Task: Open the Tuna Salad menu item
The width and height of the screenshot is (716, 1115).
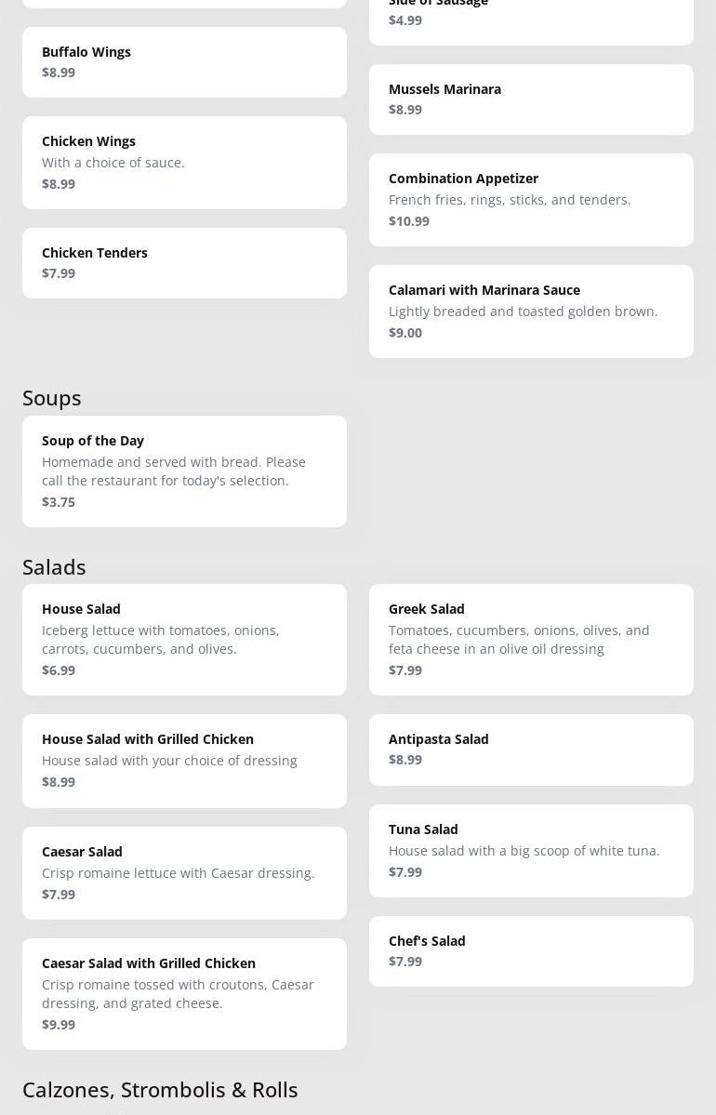Action: pos(531,850)
